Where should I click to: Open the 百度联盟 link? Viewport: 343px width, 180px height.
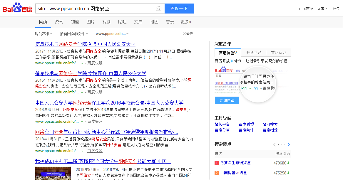click(246, 124)
